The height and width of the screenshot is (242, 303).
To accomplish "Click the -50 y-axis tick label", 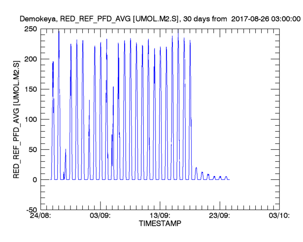I will click(x=31, y=210).
